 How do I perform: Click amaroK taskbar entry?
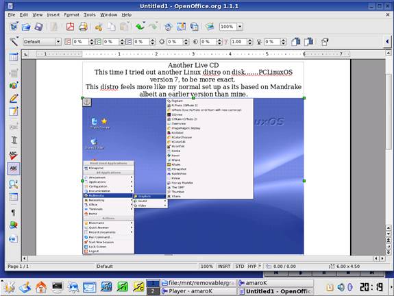point(275,283)
